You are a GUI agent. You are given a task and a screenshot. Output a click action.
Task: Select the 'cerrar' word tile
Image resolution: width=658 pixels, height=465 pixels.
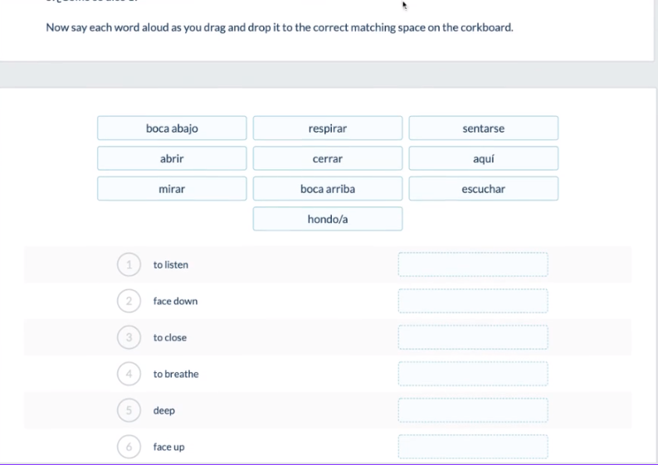tap(328, 158)
